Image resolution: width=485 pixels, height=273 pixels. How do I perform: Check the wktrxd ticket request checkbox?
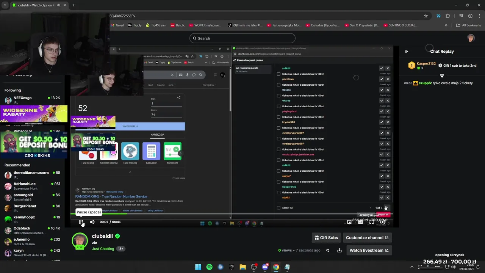coord(278,96)
